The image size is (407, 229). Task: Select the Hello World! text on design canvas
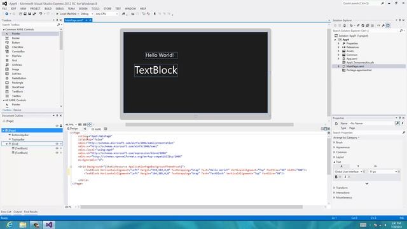(161, 55)
